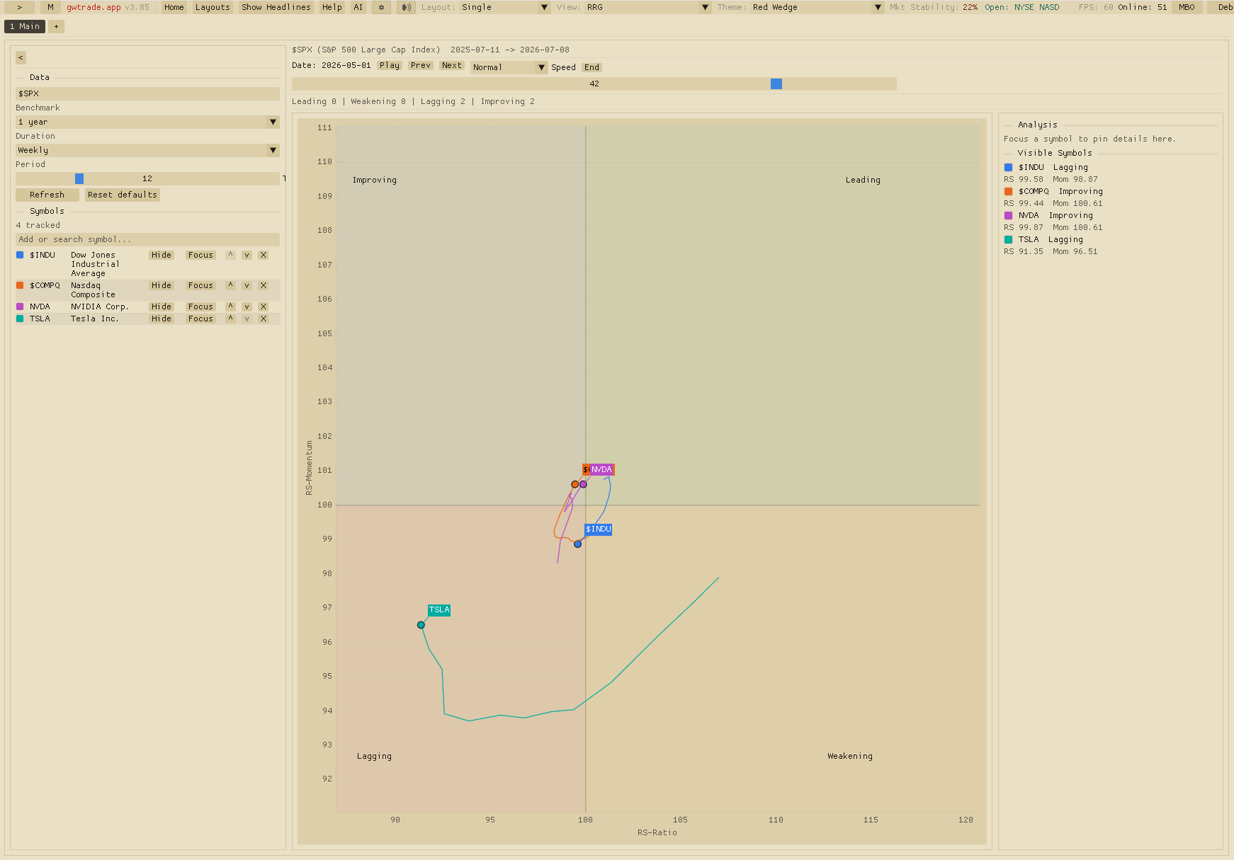Viewport: 1234px width, 860px height.
Task: Move $COMPQ down with v arrow
Action: [247, 285]
